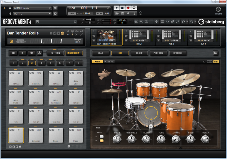The height and width of the screenshot is (159, 227).
Task: Open the undo history dropdown arrow
Action: pyautogui.click(x=187, y=22)
